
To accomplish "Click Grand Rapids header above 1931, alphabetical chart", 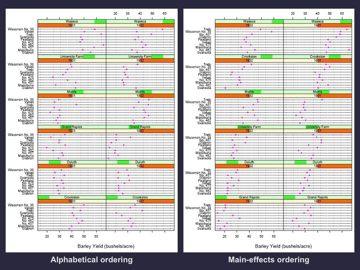I will [72, 127].
